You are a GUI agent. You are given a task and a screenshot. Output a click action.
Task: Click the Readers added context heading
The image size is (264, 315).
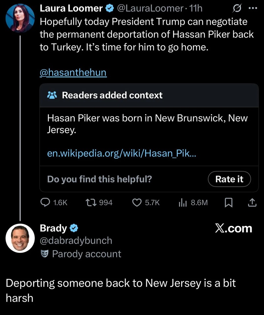[112, 95]
